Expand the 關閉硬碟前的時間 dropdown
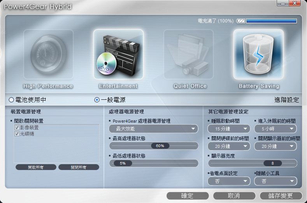Viewport: 307px width, 203px height. pyautogui.click(x=228, y=146)
